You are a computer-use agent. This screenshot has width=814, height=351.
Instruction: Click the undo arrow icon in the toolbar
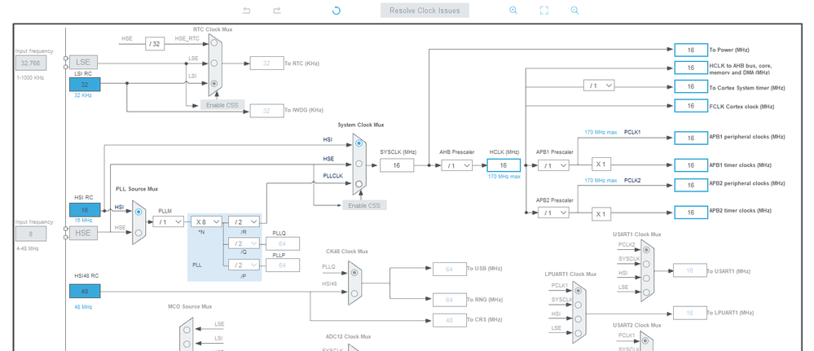(x=247, y=11)
